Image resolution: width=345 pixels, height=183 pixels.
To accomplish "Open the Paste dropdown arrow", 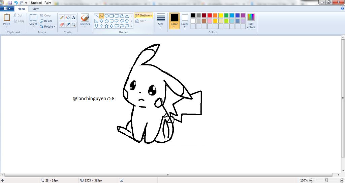I will pyautogui.click(x=7, y=27).
